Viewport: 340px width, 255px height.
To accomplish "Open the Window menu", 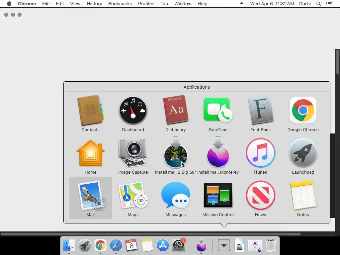I will (x=183, y=4).
